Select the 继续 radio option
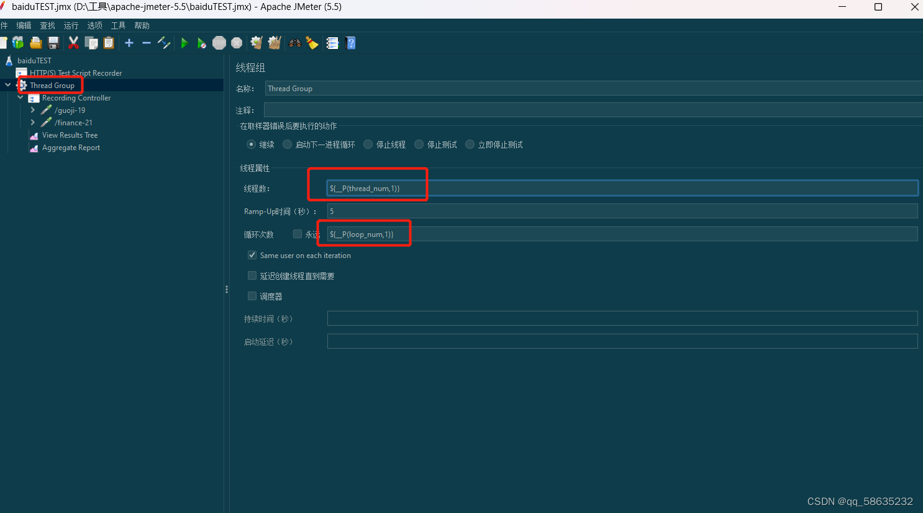The image size is (923, 513). click(x=252, y=145)
